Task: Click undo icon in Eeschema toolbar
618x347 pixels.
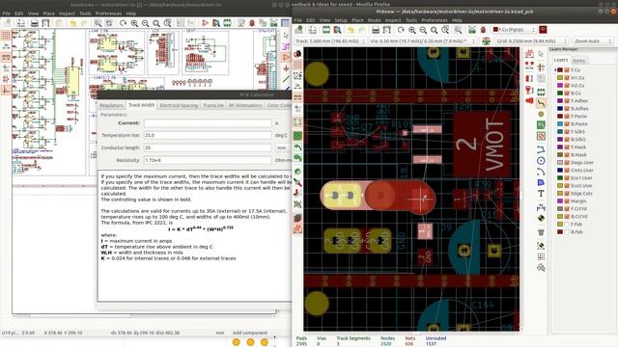Action: (73, 23)
